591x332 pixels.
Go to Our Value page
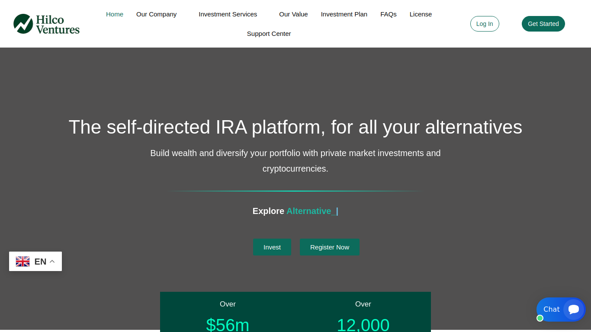point(293,14)
